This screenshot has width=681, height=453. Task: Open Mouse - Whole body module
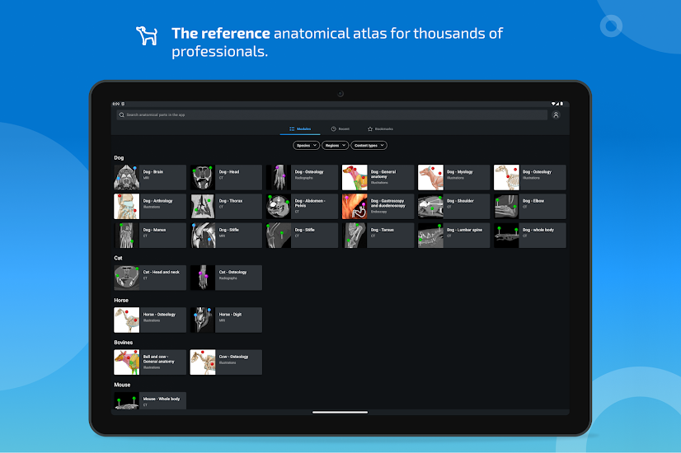pos(160,401)
